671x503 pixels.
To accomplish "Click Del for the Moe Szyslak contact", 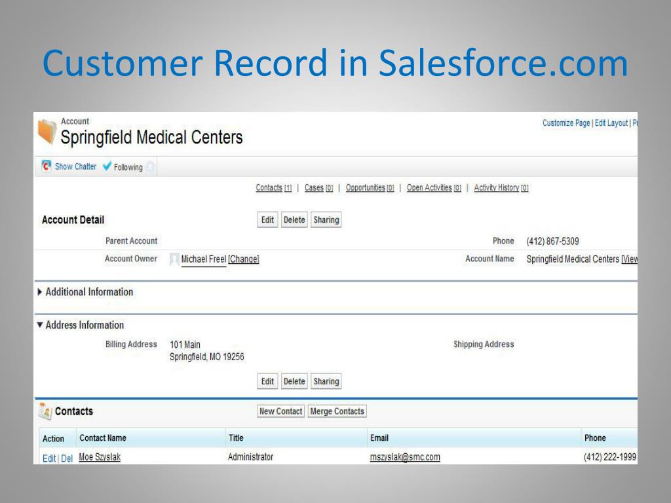I will click(x=67, y=458).
